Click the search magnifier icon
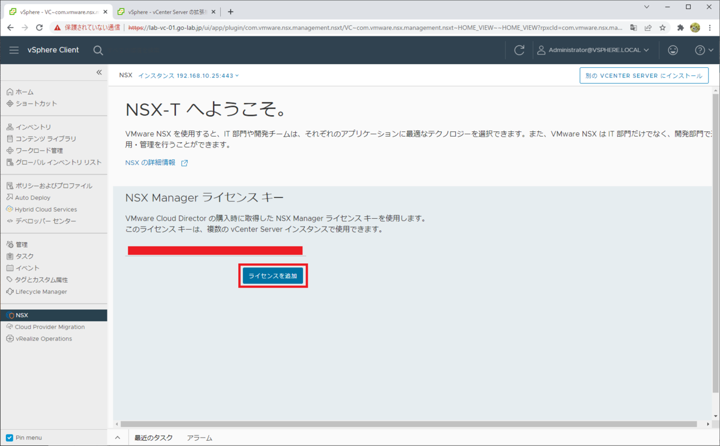The image size is (720, 446). pos(98,50)
